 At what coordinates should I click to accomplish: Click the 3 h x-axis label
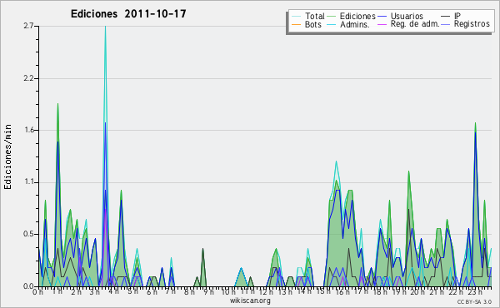pyautogui.click(x=95, y=292)
